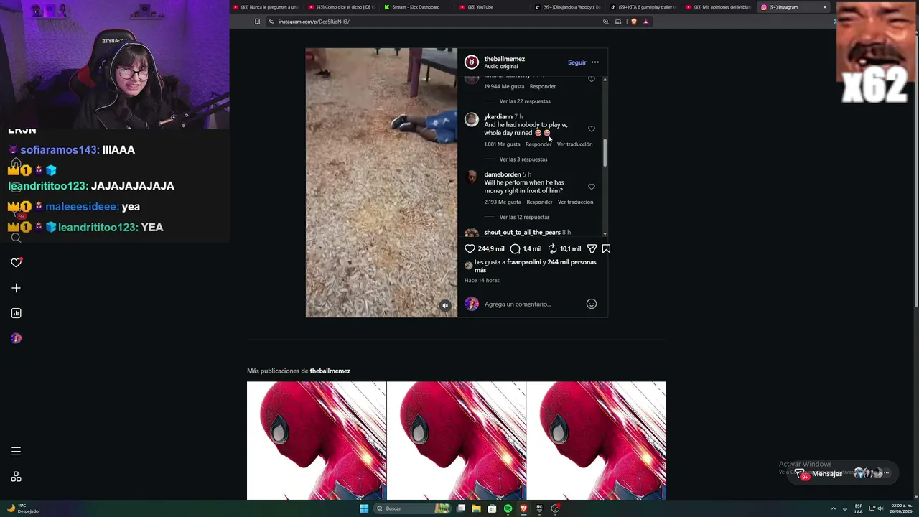The height and width of the screenshot is (517, 919).
Task: Switch to the Stream - Kick Dashboard tab
Action: click(415, 7)
